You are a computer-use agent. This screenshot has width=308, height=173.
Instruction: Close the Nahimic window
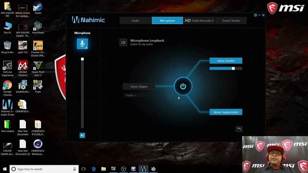pos(263,15)
